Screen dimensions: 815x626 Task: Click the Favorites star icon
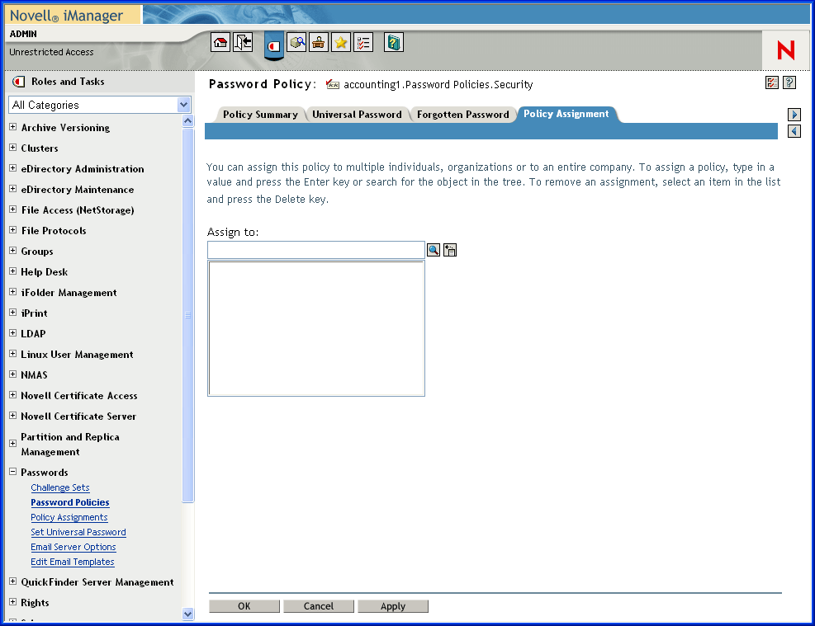pos(340,41)
